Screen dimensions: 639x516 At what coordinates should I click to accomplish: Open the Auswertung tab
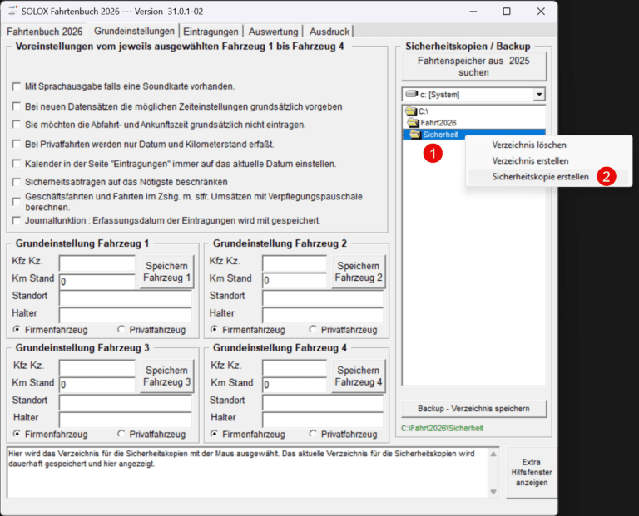276,31
